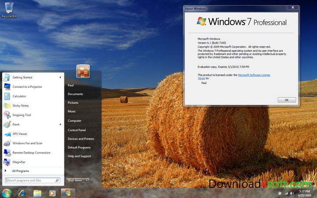Expand the Paint recent files arrow
Screen dimensions: 317x198
pyautogui.click(x=60, y=125)
